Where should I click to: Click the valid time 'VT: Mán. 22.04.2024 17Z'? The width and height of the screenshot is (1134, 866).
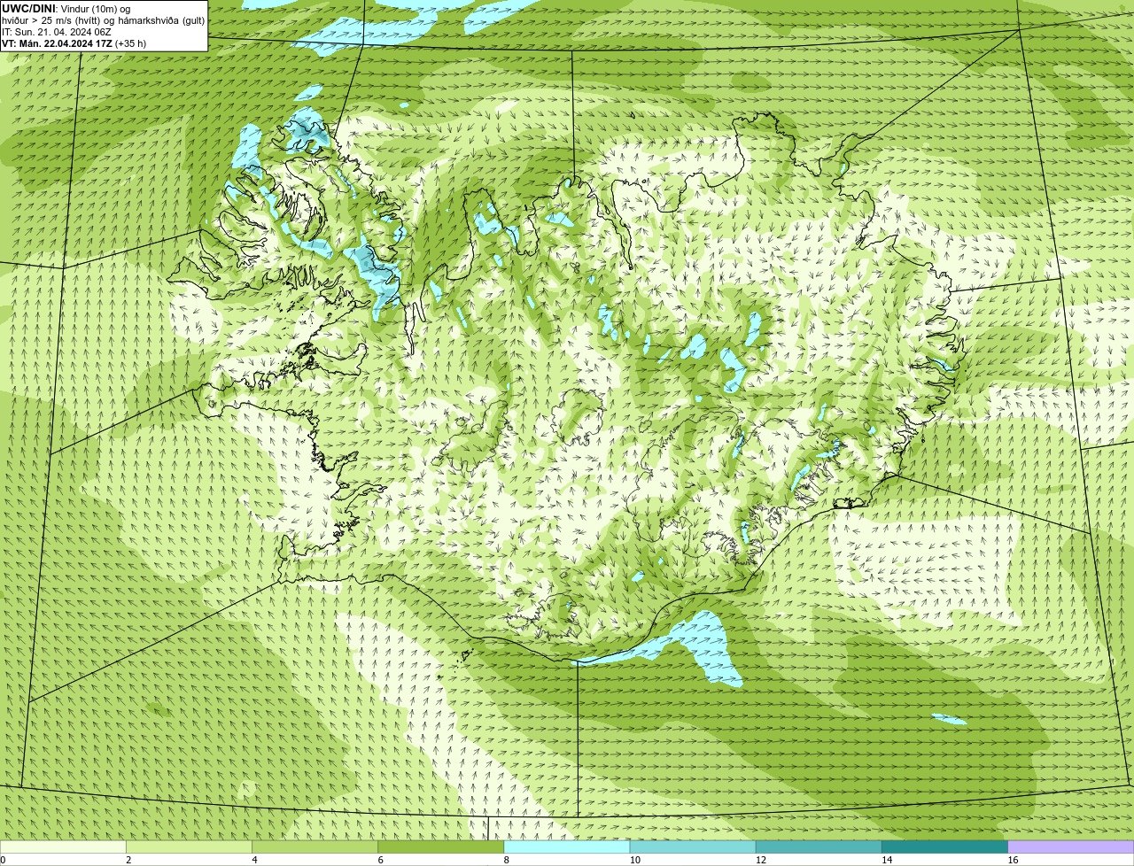click(57, 43)
